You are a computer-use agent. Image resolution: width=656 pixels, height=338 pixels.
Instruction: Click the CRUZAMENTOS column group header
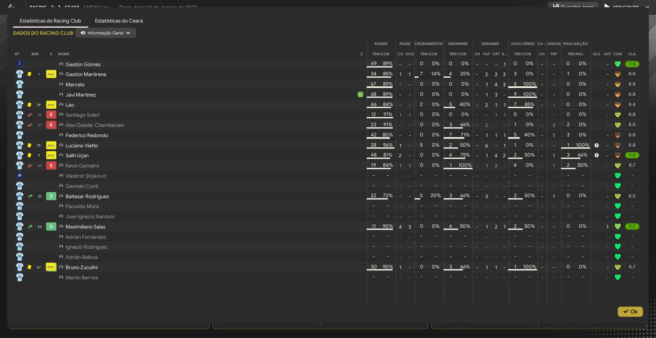point(429,44)
